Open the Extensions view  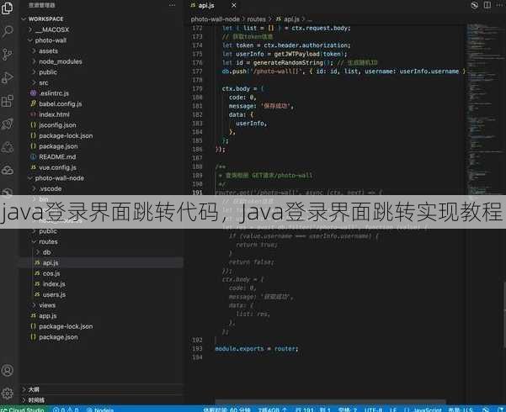[x=7, y=101]
